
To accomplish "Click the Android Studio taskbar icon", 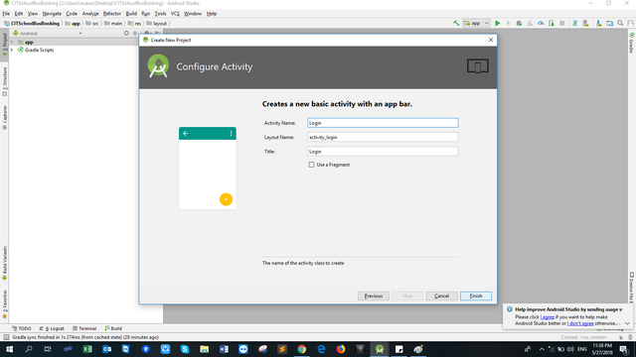I will point(380,349).
